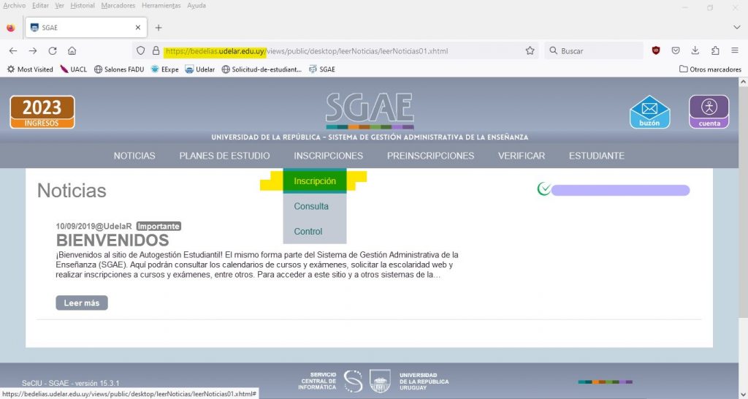The image size is (748, 399).
Task: Open the Archivo menu
Action: (15, 6)
